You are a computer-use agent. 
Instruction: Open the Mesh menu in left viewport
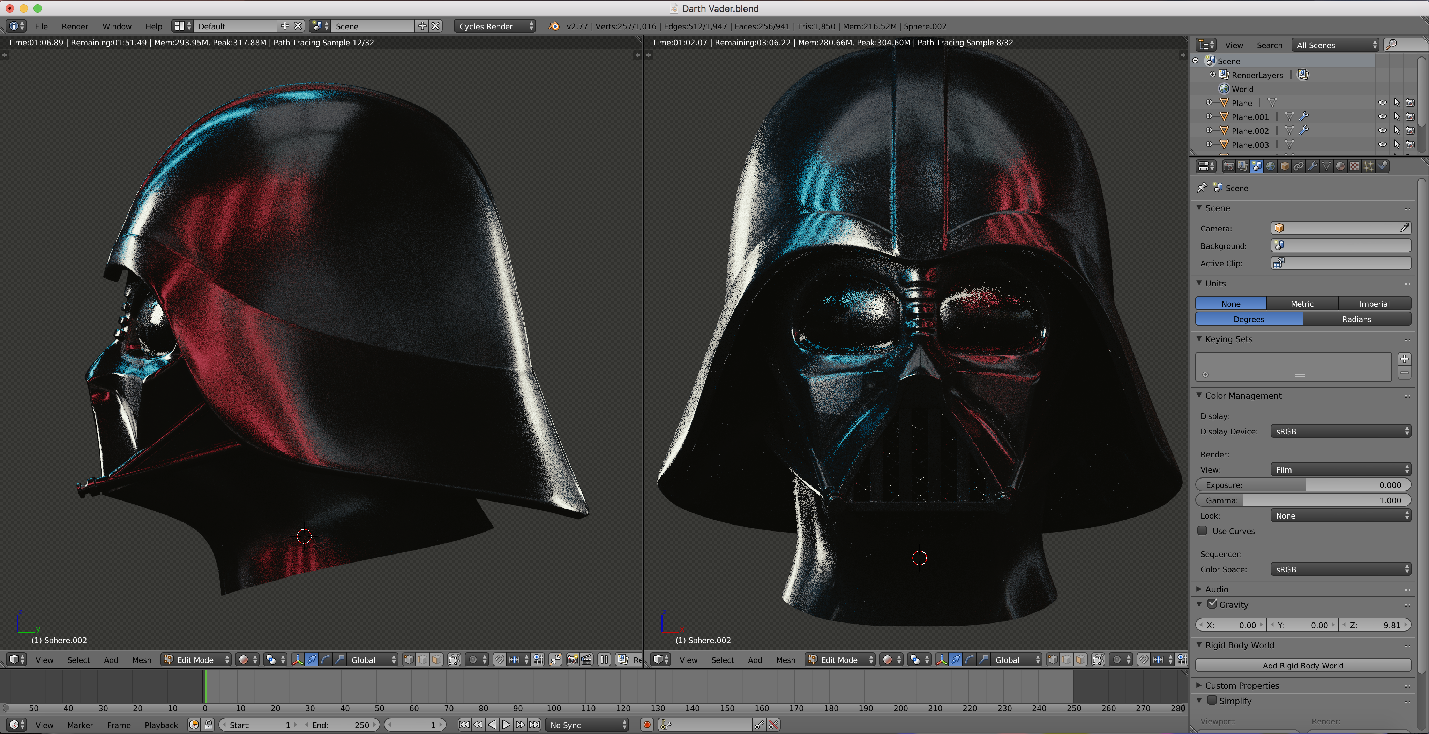(x=141, y=660)
